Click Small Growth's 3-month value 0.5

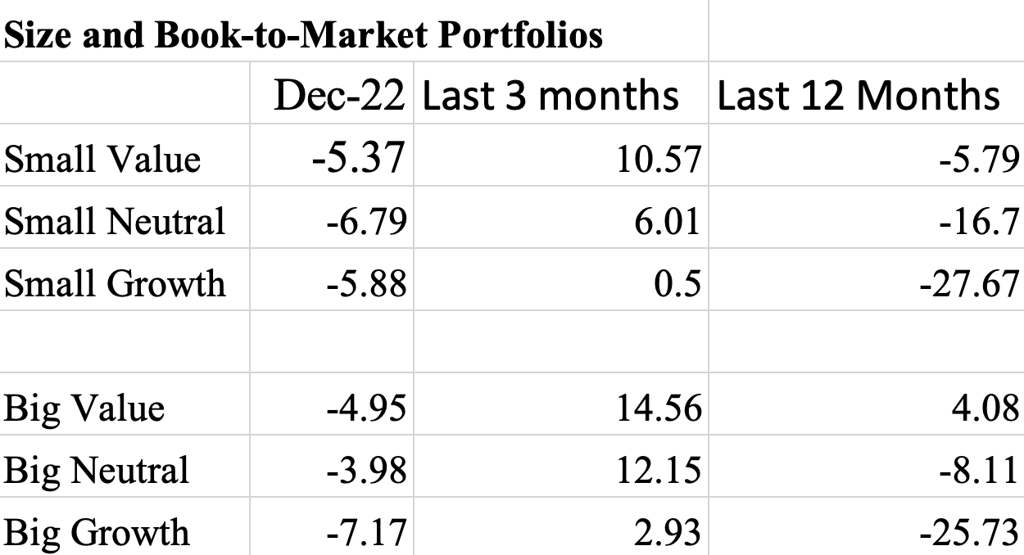coord(677,283)
